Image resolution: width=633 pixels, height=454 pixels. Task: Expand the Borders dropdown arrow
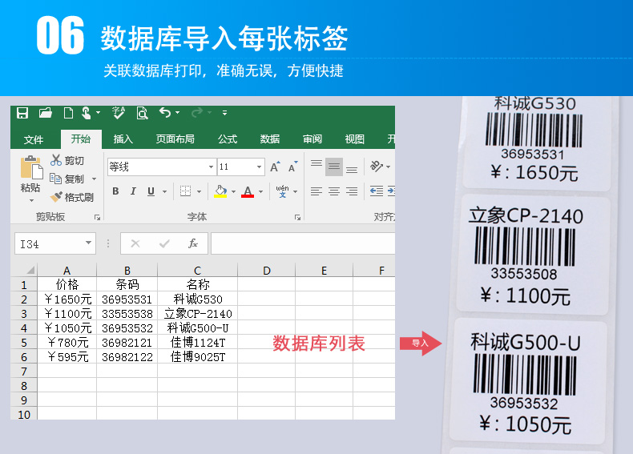coord(199,191)
